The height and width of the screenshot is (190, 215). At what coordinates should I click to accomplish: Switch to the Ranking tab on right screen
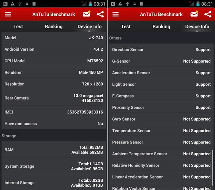click(162, 26)
